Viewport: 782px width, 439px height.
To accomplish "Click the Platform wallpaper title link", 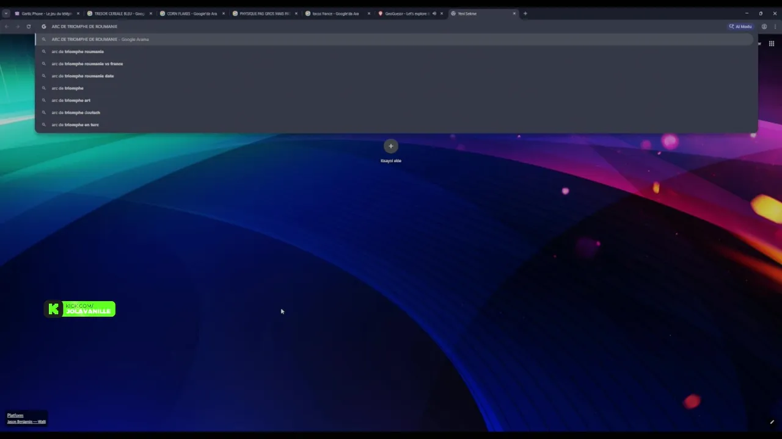I will [x=15, y=415].
